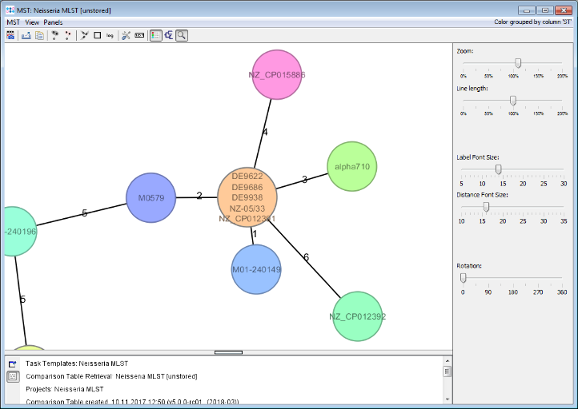The width and height of the screenshot is (578, 409).
Task: Click the tree layout toolbar icon
Action: (169, 35)
